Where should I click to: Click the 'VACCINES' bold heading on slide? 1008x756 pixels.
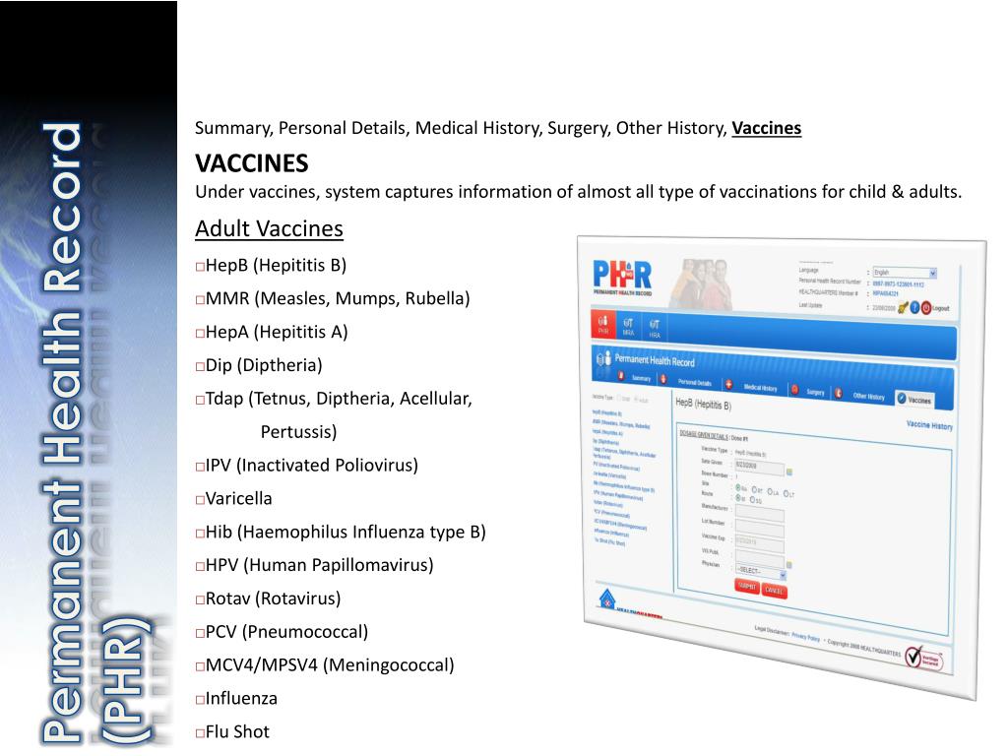tap(252, 163)
